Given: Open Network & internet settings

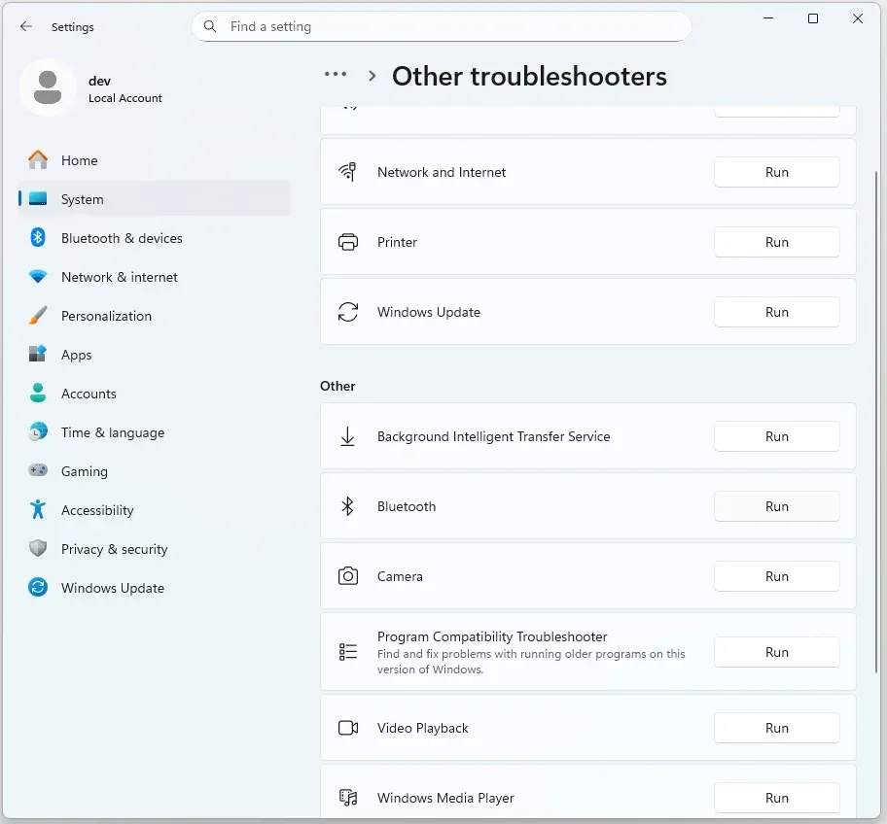Looking at the screenshot, I should coord(155,277).
